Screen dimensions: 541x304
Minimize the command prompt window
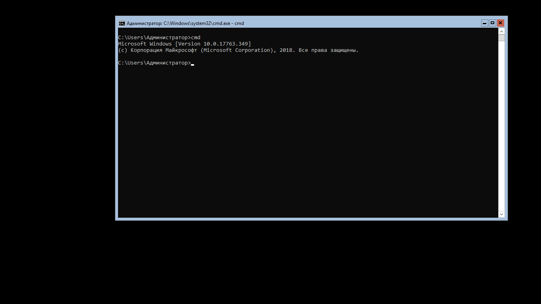tap(485, 23)
